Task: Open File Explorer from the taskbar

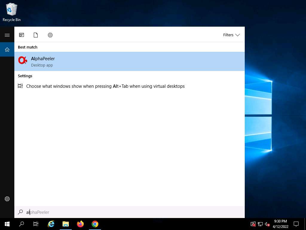Action: pos(65,224)
